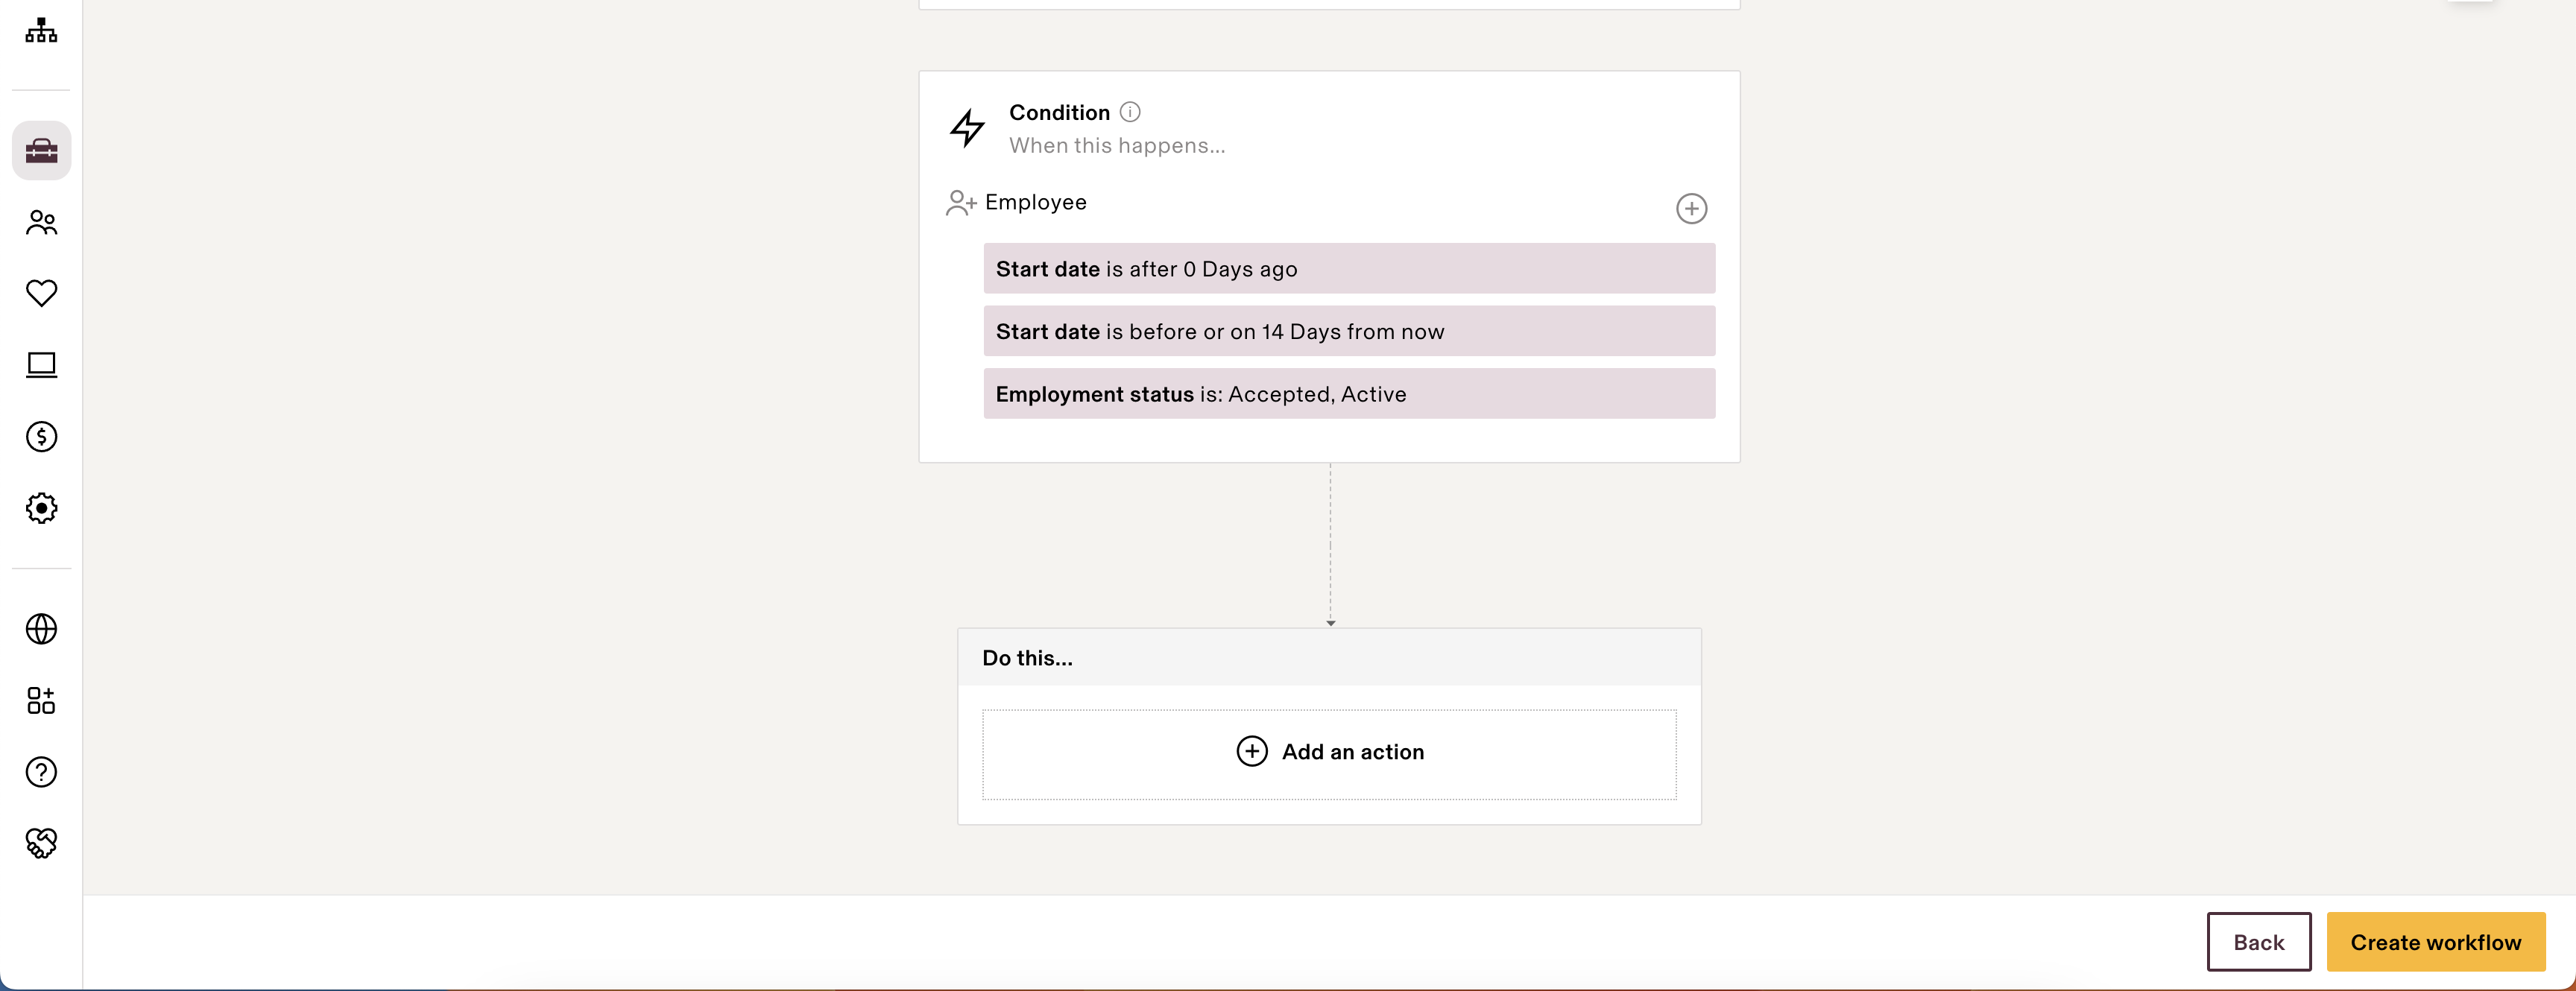Open the org chart sidebar icon
Viewport: 2576px width, 991px height.
[41, 31]
